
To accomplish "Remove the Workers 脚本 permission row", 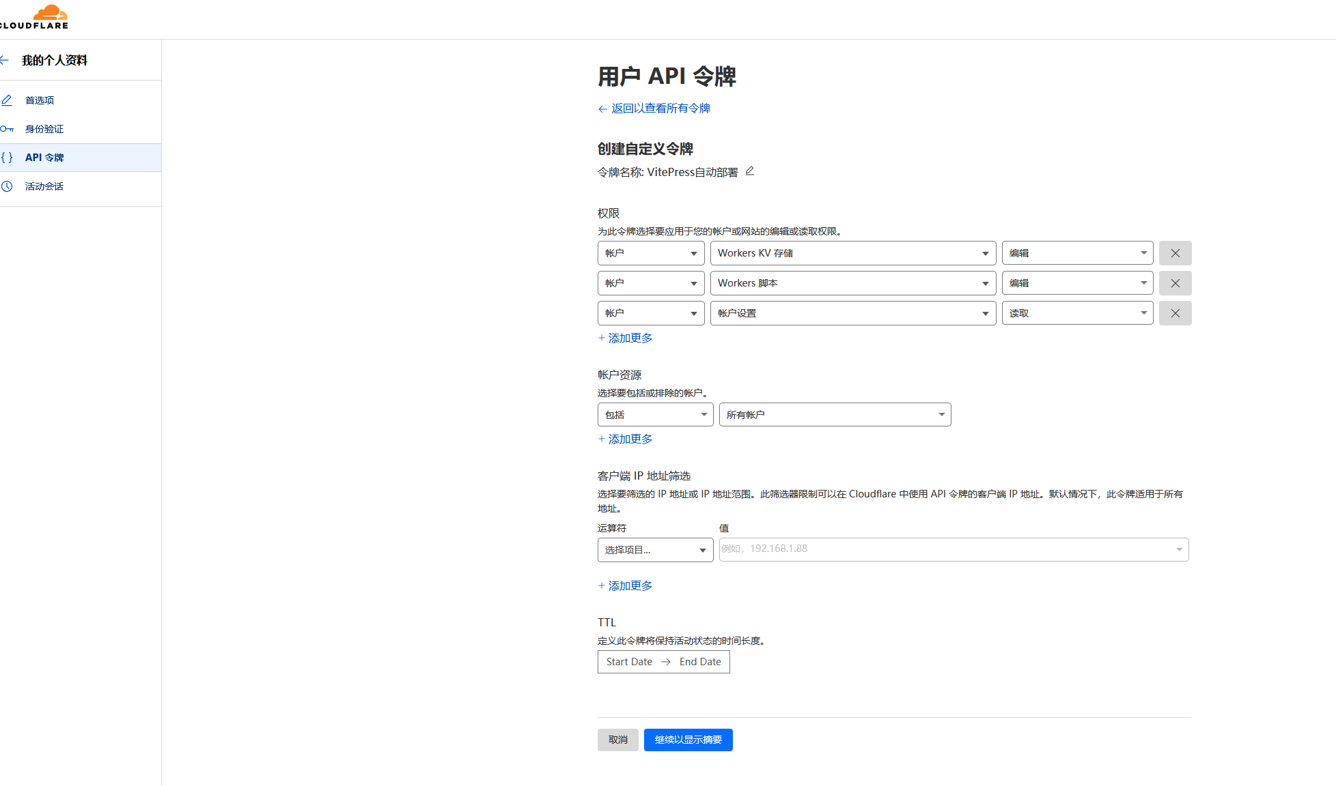I will pyautogui.click(x=1175, y=283).
